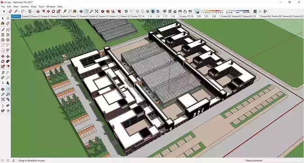Pick the Freehand drawing tool
Image resolution: width=304 pixels, height=163 pixels.
pyautogui.click(x=8, y=30)
